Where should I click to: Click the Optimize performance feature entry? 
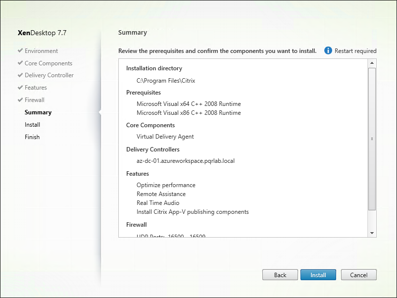pos(166,185)
